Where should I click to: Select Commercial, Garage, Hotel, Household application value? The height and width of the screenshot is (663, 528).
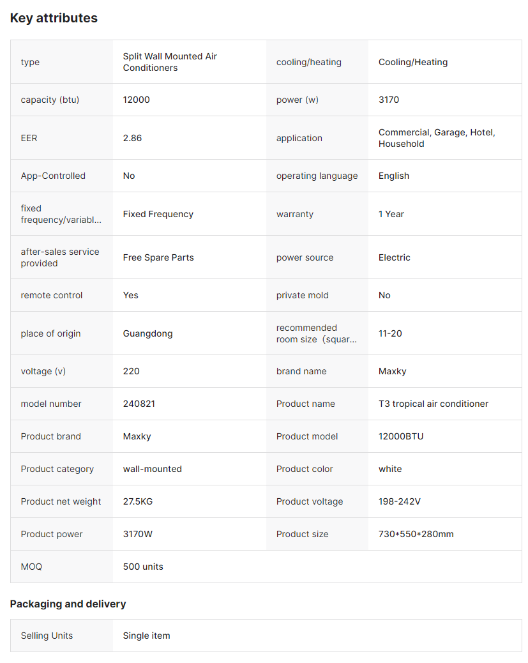tap(437, 138)
